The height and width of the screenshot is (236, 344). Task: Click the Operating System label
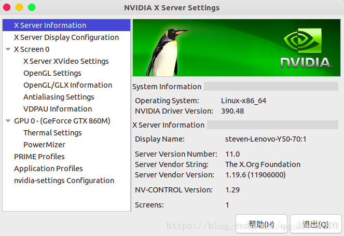[167, 101]
